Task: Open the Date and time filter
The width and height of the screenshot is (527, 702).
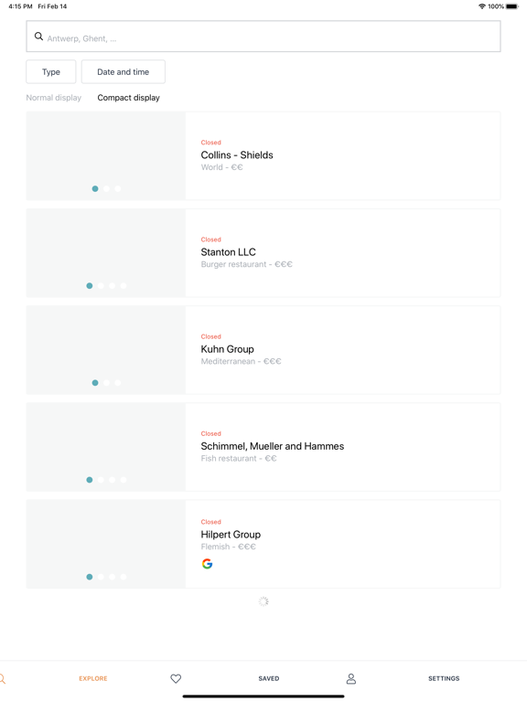Action: click(x=124, y=71)
